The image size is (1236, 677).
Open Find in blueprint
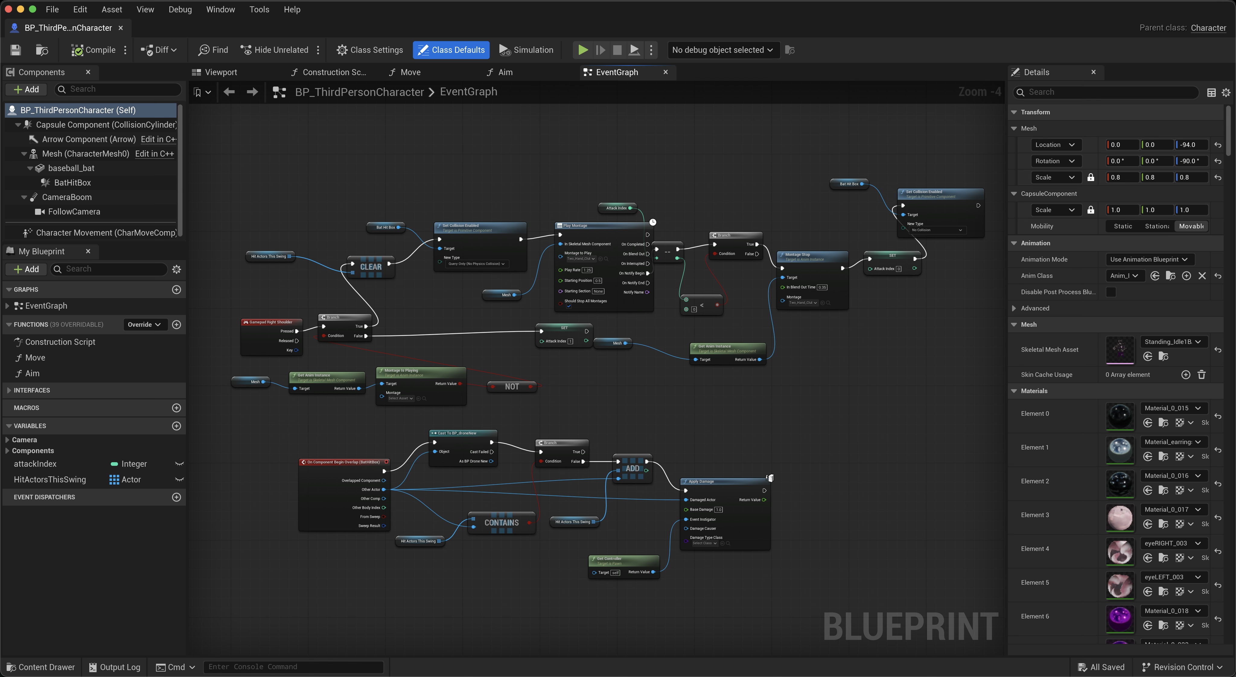click(x=213, y=50)
